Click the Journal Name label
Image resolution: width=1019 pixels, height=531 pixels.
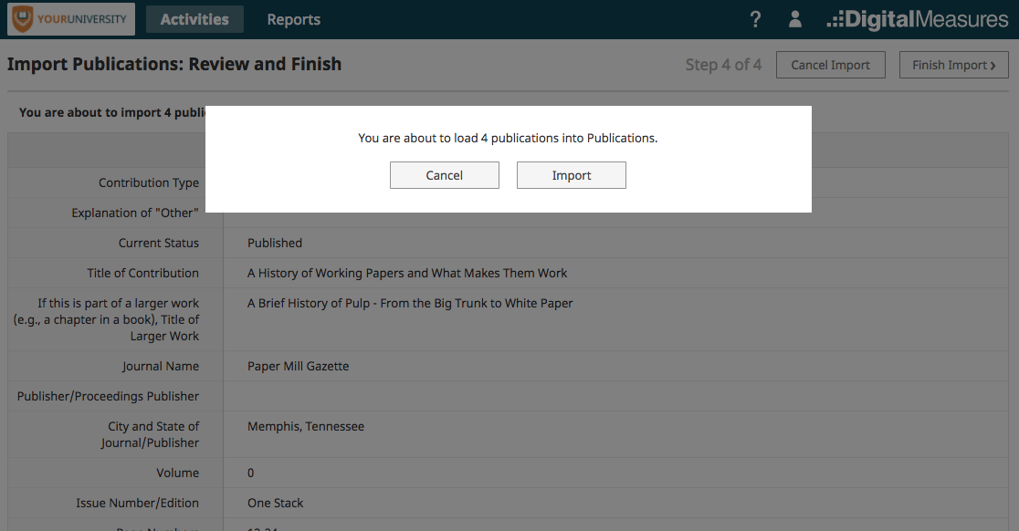tap(161, 366)
